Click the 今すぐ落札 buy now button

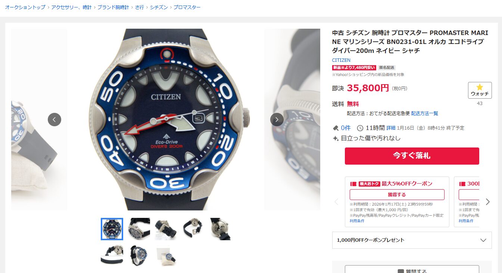tap(412, 156)
